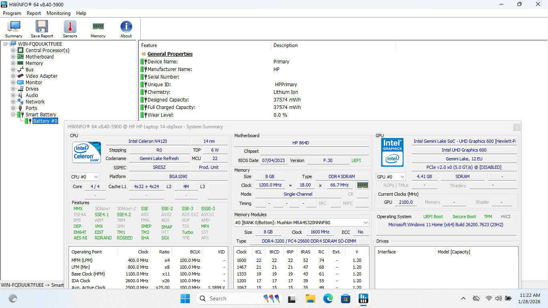548x308 pixels.
Task: Click the memory chip icon beside 66.7 MHz
Action: pos(363,185)
